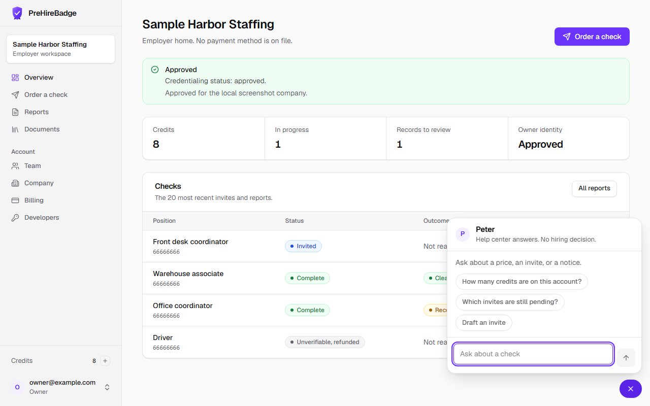Open the Documents page
Image resolution: width=650 pixels, height=406 pixels.
[x=61, y=129]
